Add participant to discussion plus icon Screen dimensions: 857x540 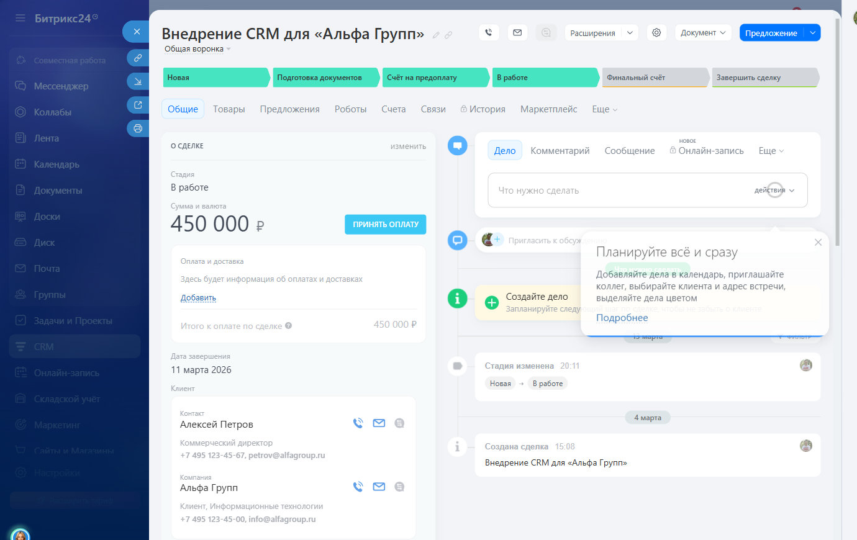[497, 240]
